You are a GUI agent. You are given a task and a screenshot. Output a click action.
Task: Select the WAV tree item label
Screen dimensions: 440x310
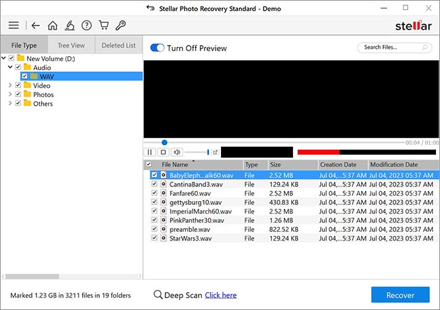[x=46, y=76]
